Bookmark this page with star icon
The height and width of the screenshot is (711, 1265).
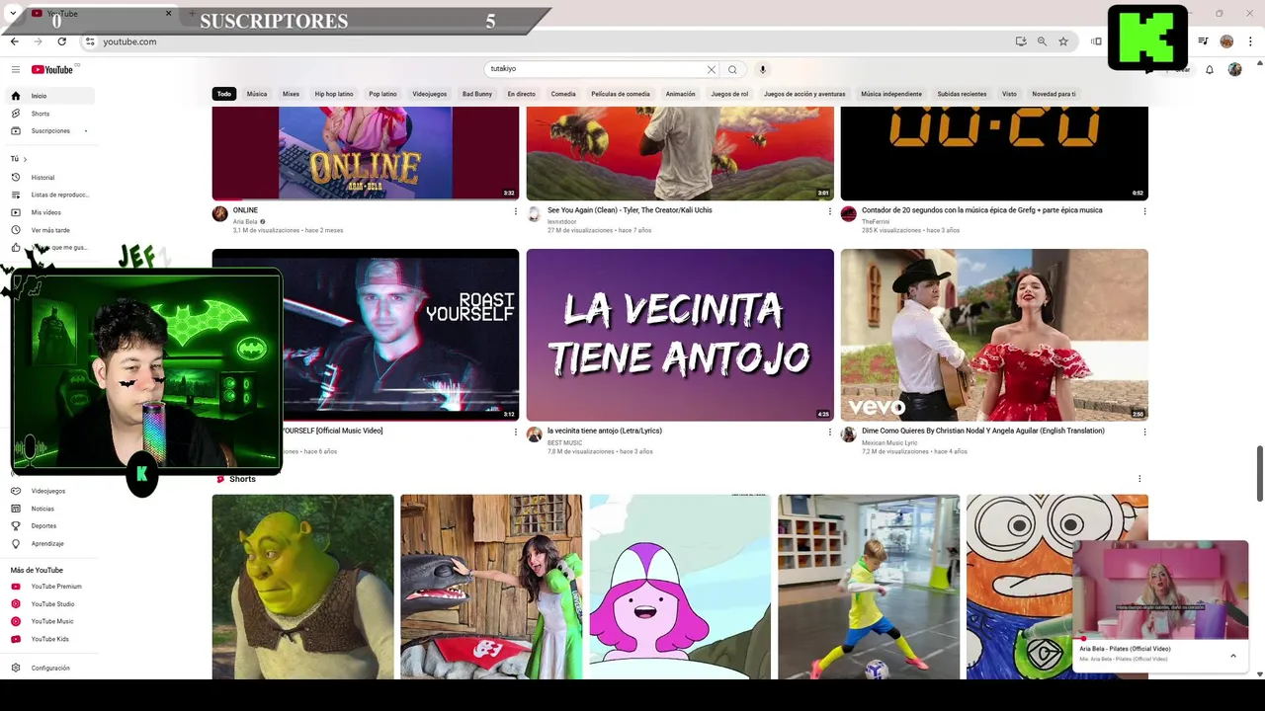1062,41
